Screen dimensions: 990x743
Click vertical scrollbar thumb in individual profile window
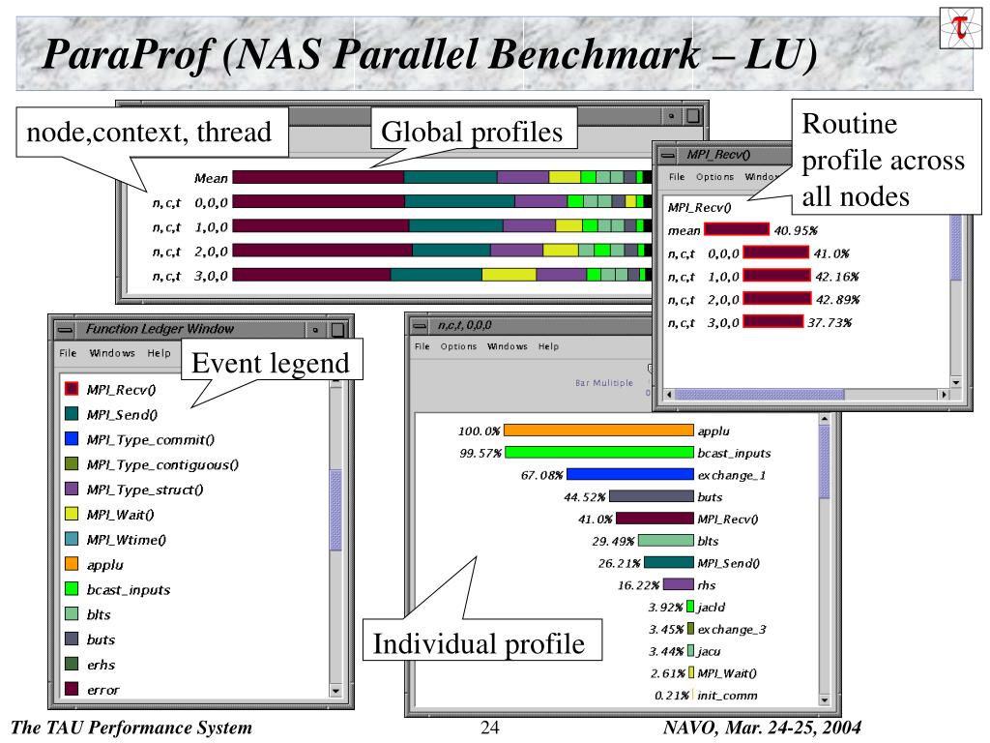(x=824, y=461)
